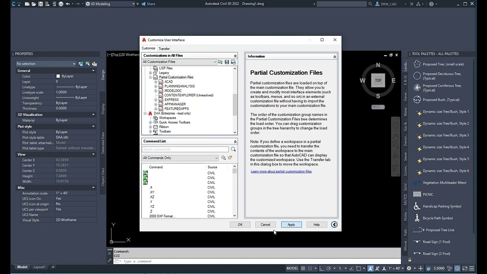This screenshot has width=487, height=274.
Task: Toggle the PICKADD icon in Properties palette
Action: coord(81,64)
